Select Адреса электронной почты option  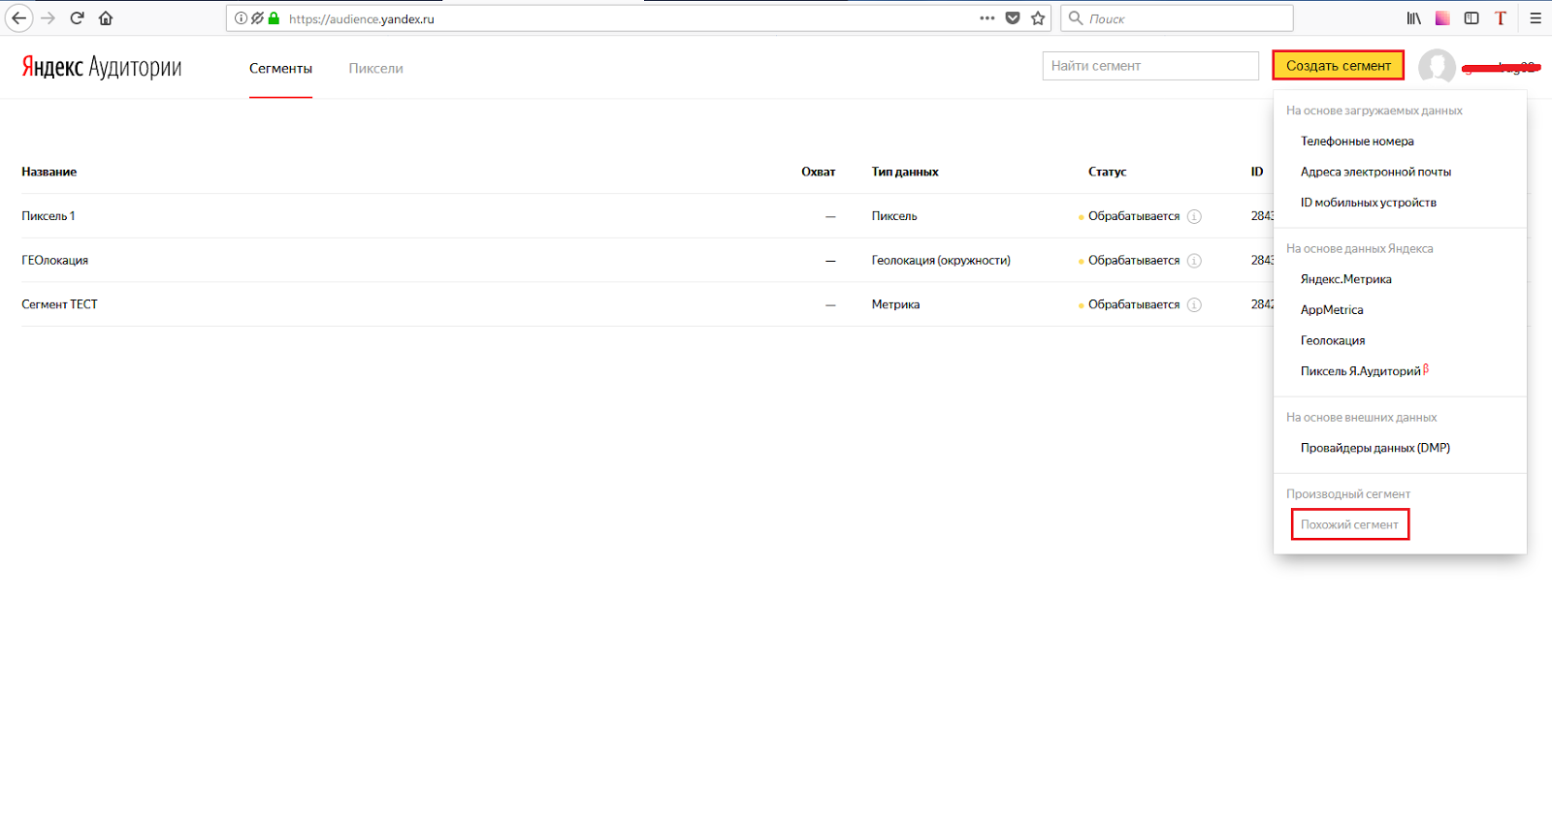[x=1375, y=173]
